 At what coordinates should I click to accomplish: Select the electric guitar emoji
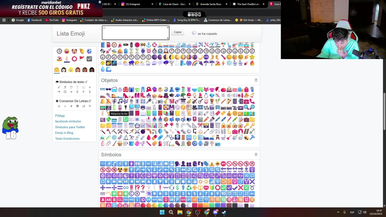(177, 101)
